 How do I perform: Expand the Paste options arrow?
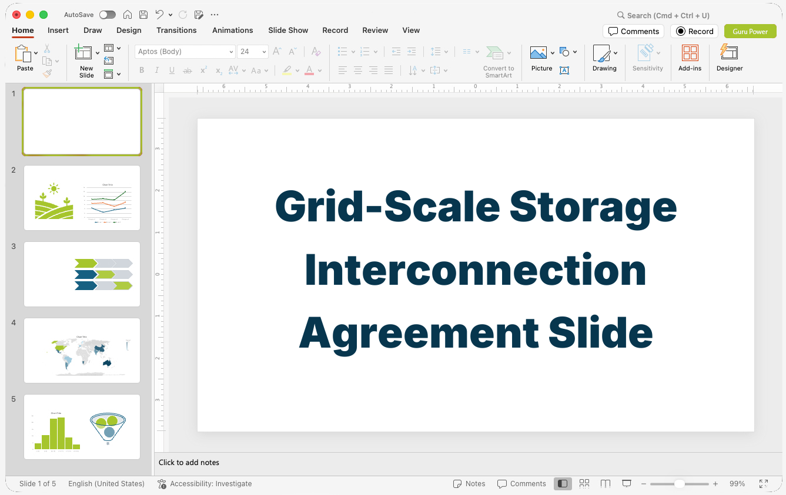pyautogui.click(x=36, y=53)
